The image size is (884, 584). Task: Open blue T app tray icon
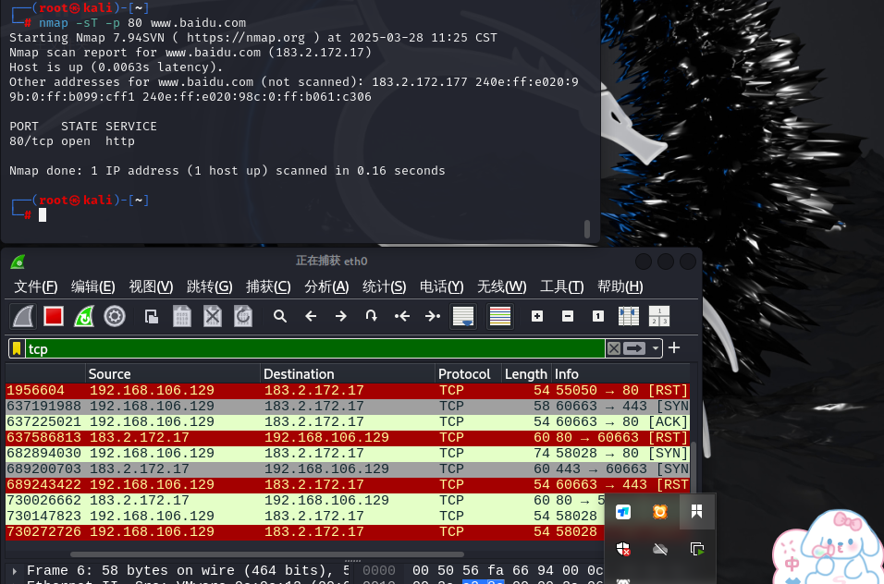point(623,512)
